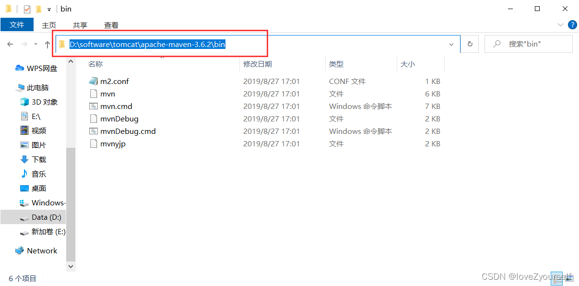The width and height of the screenshot is (579, 286).
Task: Select the mvnyjp file icon
Action: tap(93, 143)
